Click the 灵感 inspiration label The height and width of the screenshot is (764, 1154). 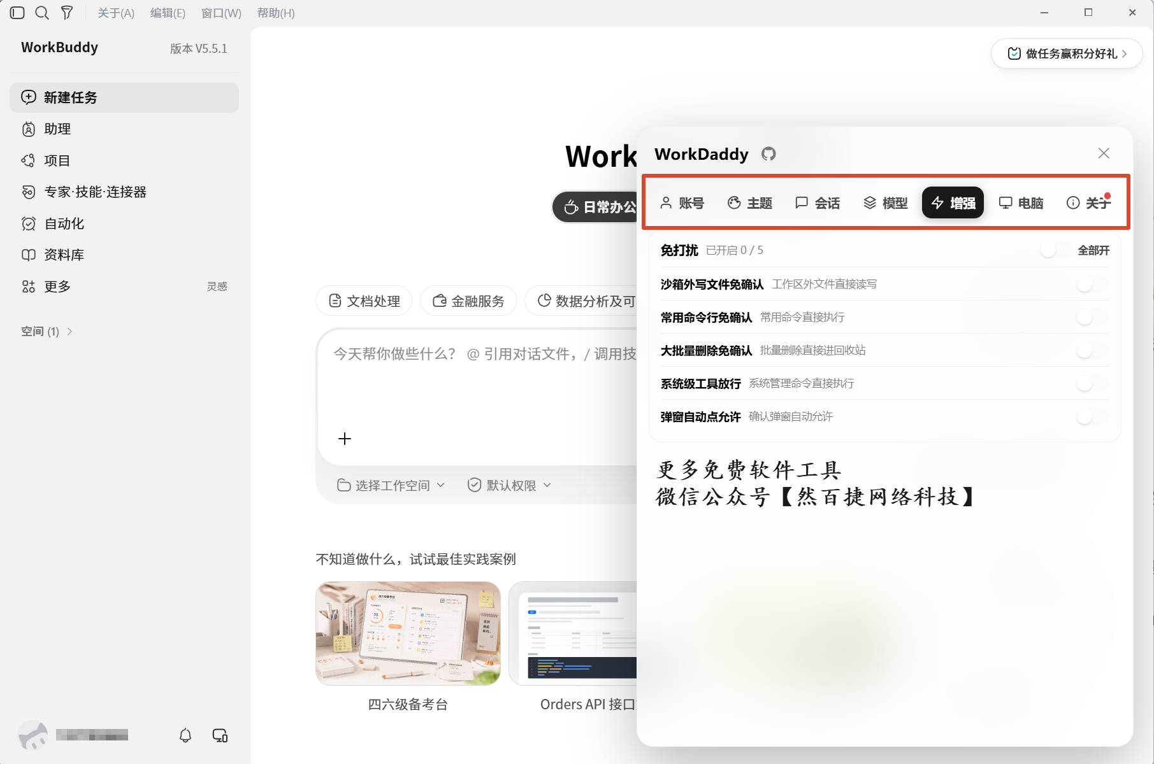[217, 286]
